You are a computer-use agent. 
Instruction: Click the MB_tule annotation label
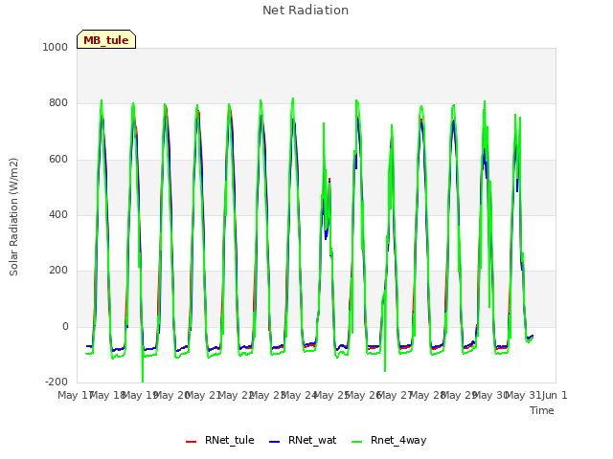(106, 39)
